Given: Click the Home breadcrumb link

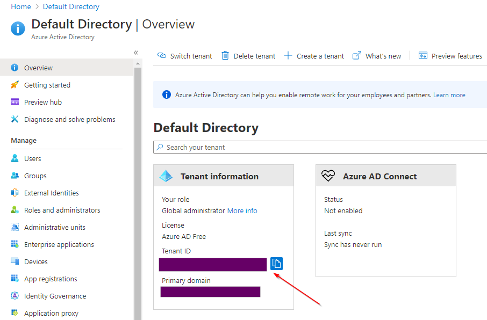Looking at the screenshot, I should pos(21,6).
